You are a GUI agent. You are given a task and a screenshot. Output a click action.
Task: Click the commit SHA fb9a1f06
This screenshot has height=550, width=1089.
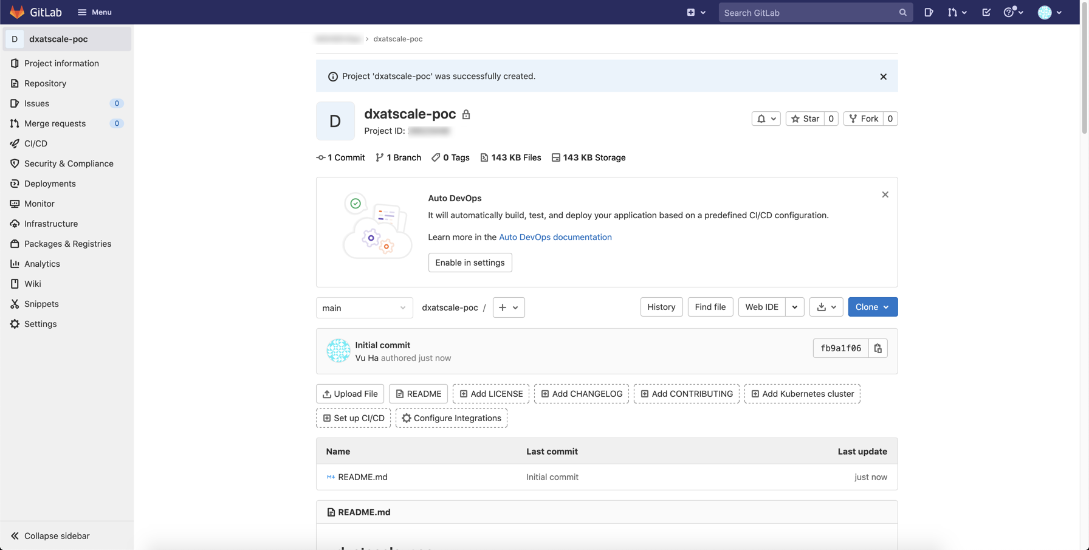(841, 348)
